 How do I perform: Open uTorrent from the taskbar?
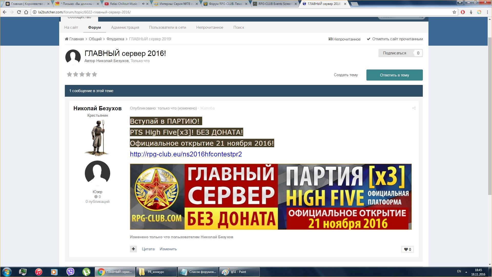(x=86, y=272)
